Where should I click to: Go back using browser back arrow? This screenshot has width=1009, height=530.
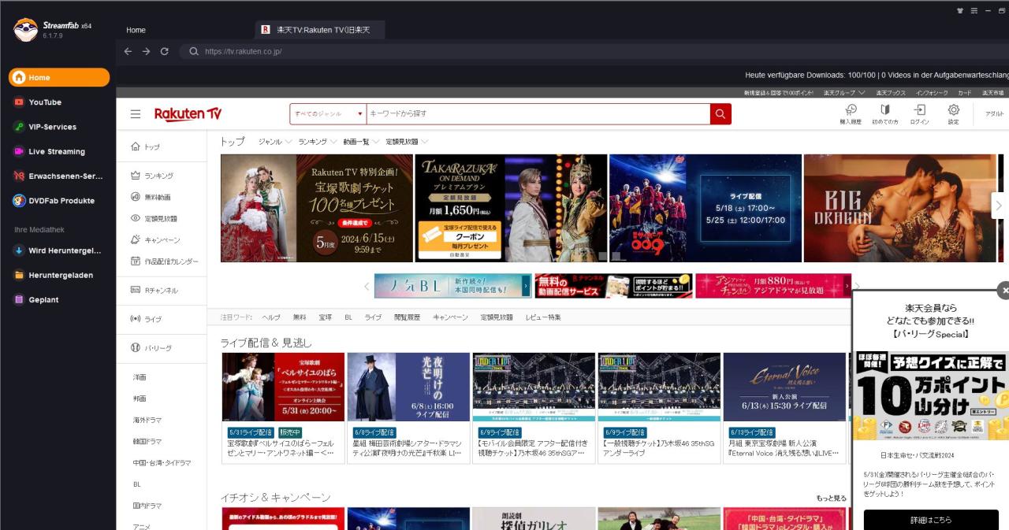point(128,51)
